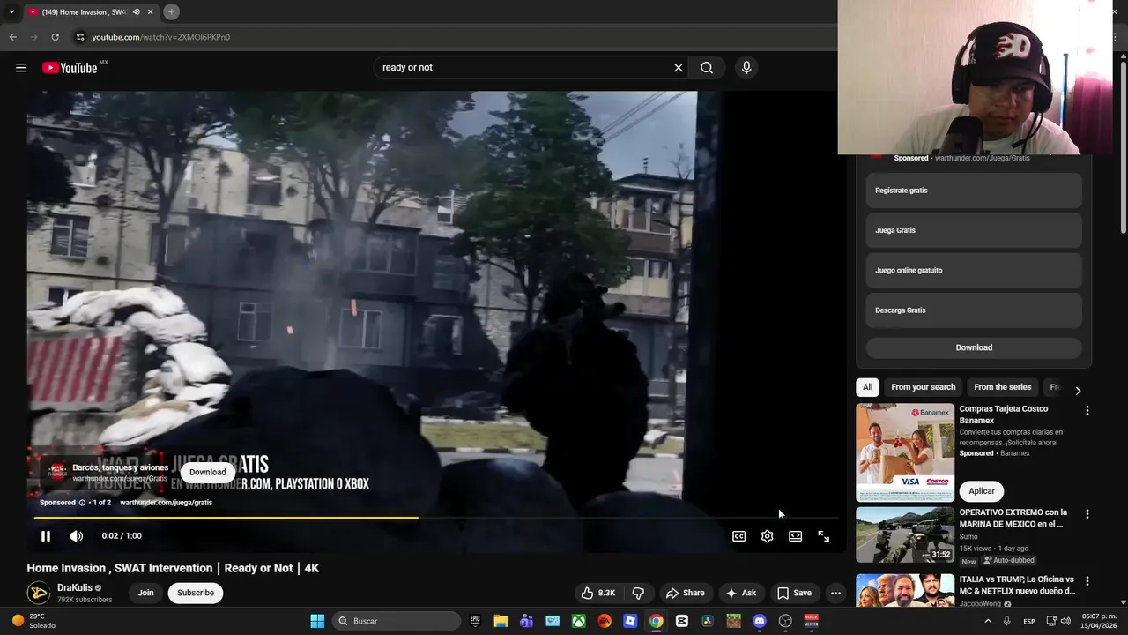Reload the page
The image size is (1128, 635).
(55, 37)
